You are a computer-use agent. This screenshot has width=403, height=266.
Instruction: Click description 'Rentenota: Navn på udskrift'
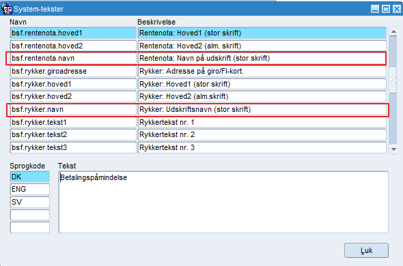click(x=262, y=58)
